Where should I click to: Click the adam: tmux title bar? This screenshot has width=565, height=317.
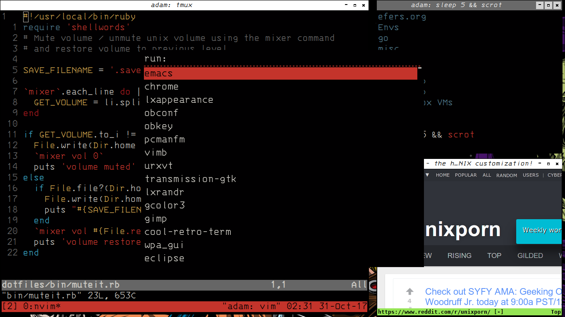(172, 5)
